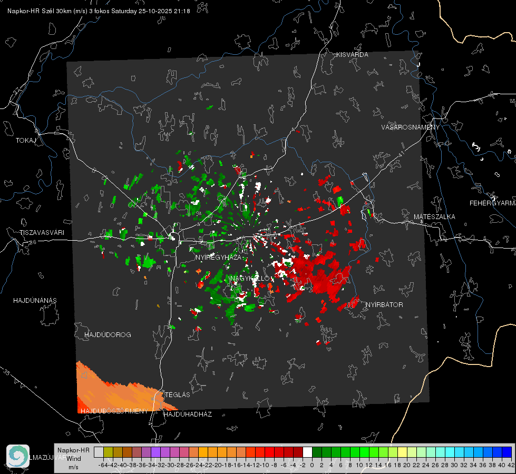Click the radar title text with date 25-10-2025
The height and width of the screenshot is (474, 516).
click(x=99, y=11)
